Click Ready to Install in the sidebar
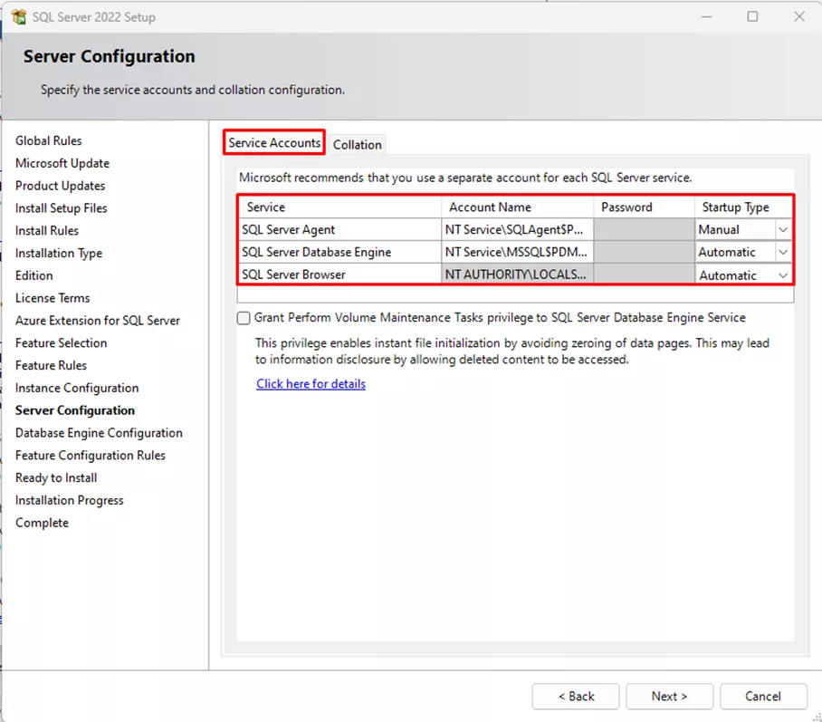The image size is (822, 722). tap(56, 478)
